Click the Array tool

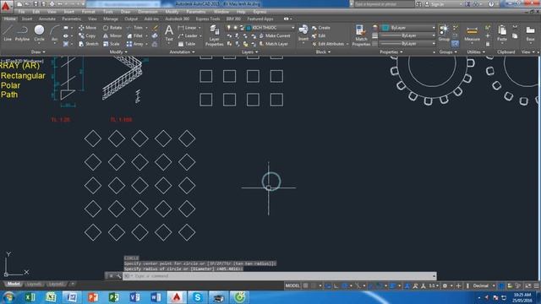click(135, 44)
